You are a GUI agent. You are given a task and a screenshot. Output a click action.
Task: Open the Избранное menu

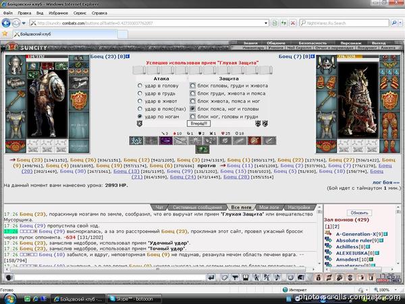coord(58,13)
